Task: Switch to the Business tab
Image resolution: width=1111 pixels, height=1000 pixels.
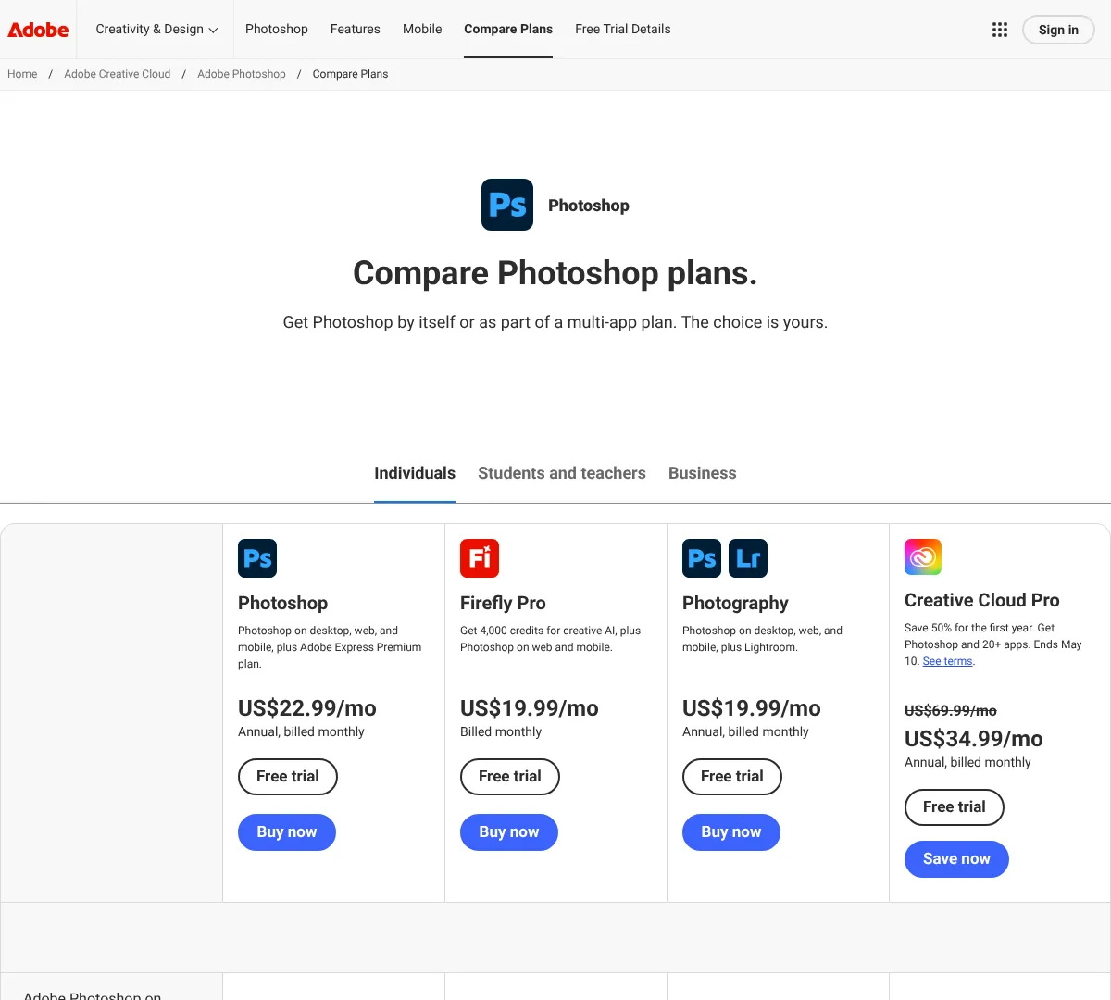Action: point(703,473)
